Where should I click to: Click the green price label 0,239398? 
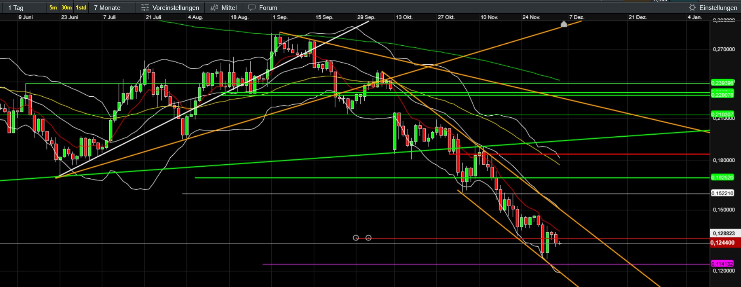click(x=722, y=83)
